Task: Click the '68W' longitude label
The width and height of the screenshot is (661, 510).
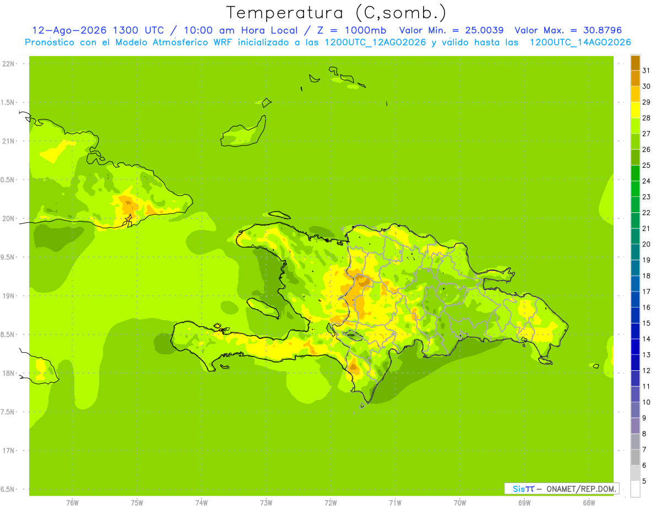Action: click(589, 503)
